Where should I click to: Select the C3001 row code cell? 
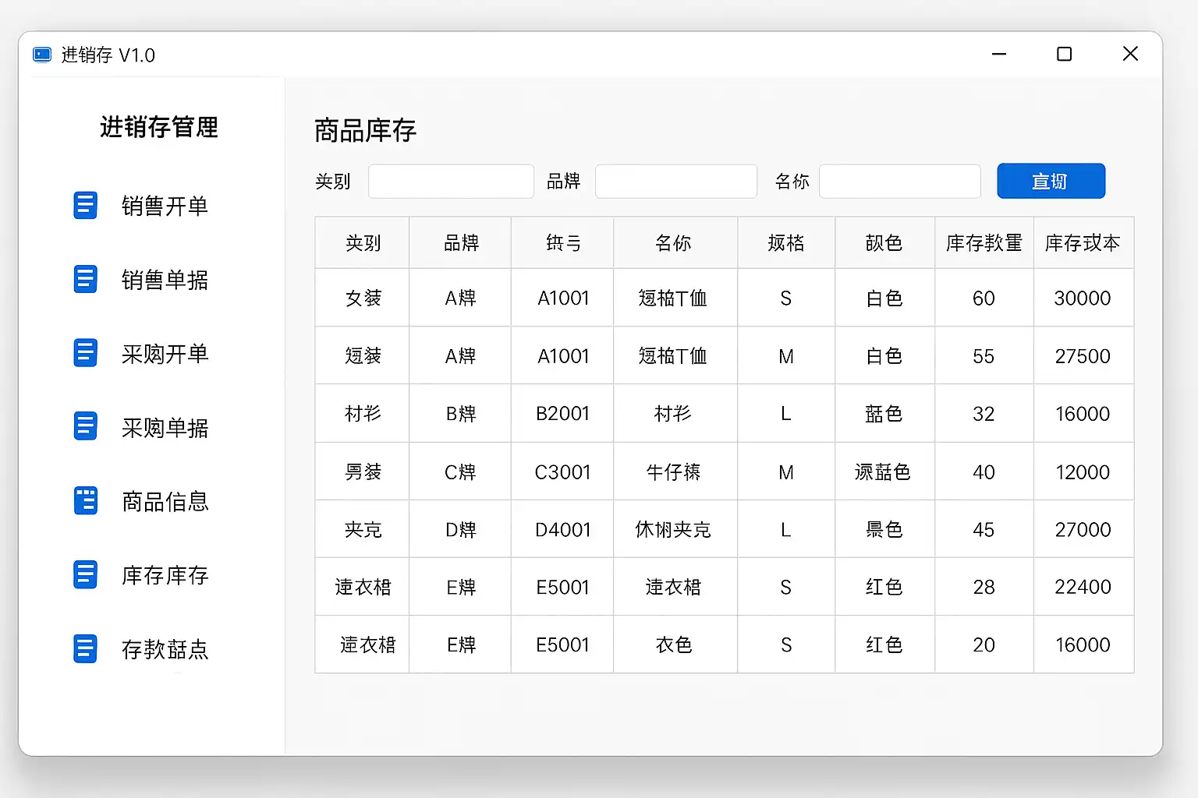pyautogui.click(x=562, y=472)
